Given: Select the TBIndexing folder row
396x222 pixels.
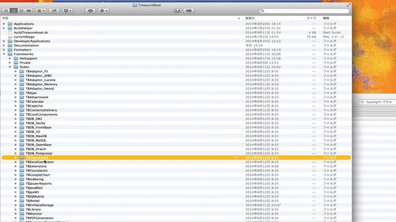Looking at the screenshot, I should [176, 179].
